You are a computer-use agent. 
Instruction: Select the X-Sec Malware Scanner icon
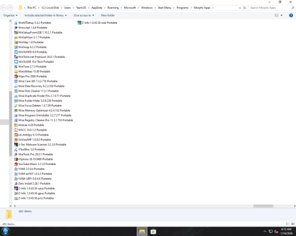click(16, 144)
